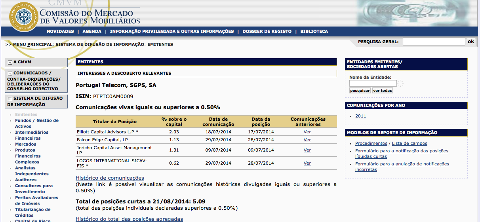Follow the Menu Principal breadcrumb link
480x222 pixels.
[33, 44]
